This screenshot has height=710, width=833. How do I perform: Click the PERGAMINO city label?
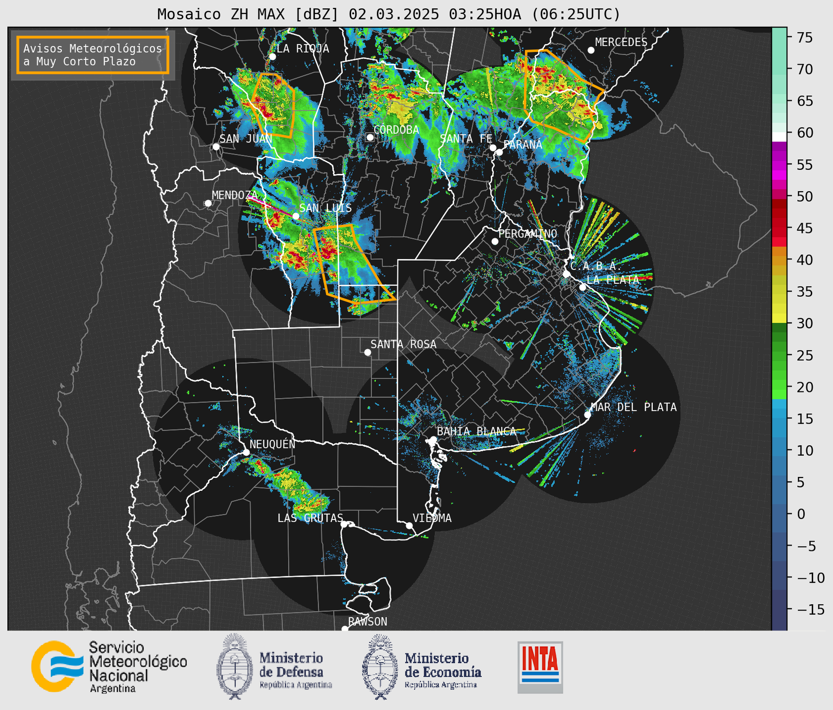click(528, 234)
